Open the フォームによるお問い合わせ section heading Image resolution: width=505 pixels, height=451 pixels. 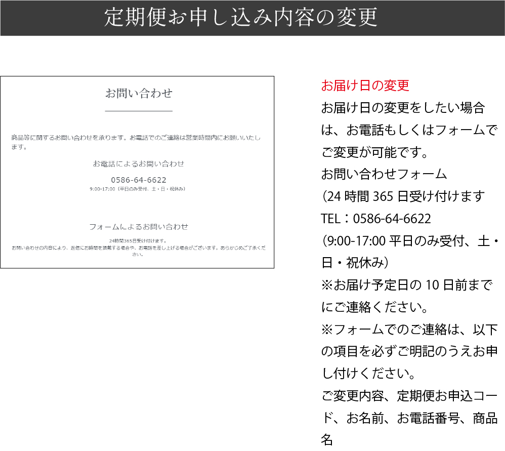click(x=139, y=226)
